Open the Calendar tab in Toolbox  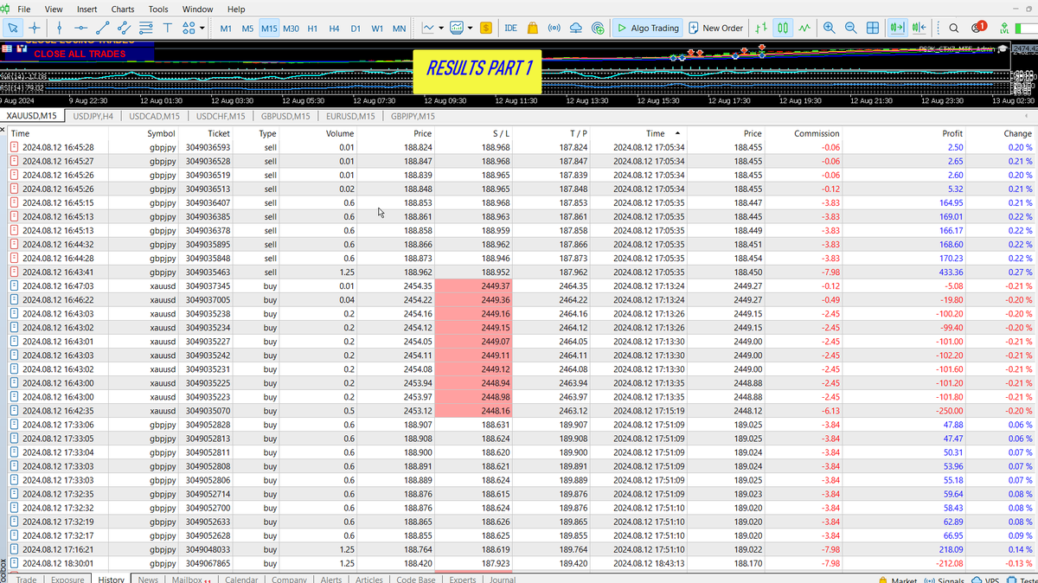(241, 579)
